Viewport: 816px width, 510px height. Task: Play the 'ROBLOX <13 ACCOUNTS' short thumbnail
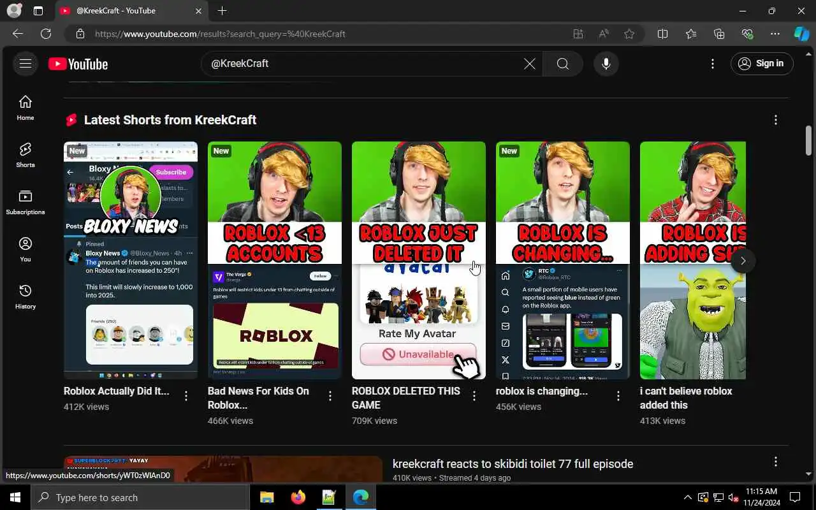[275, 260]
